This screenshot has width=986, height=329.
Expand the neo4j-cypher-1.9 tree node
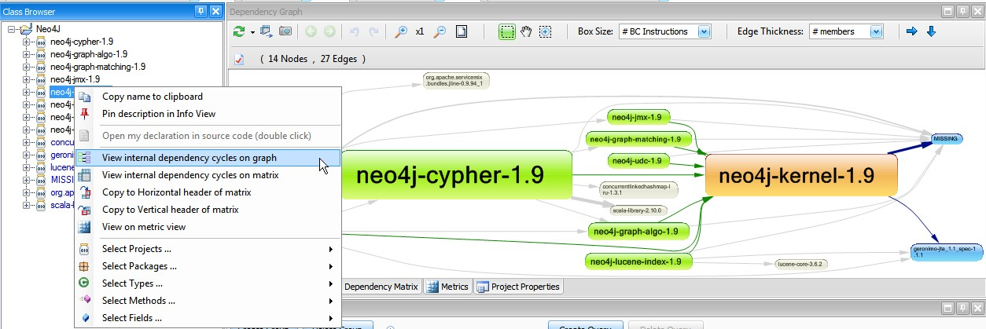pos(25,42)
